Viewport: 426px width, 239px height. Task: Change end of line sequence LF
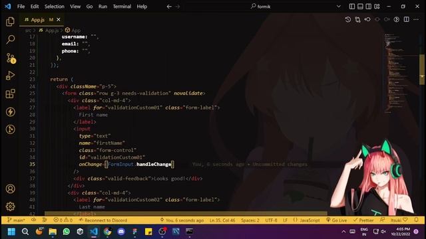[286, 220]
